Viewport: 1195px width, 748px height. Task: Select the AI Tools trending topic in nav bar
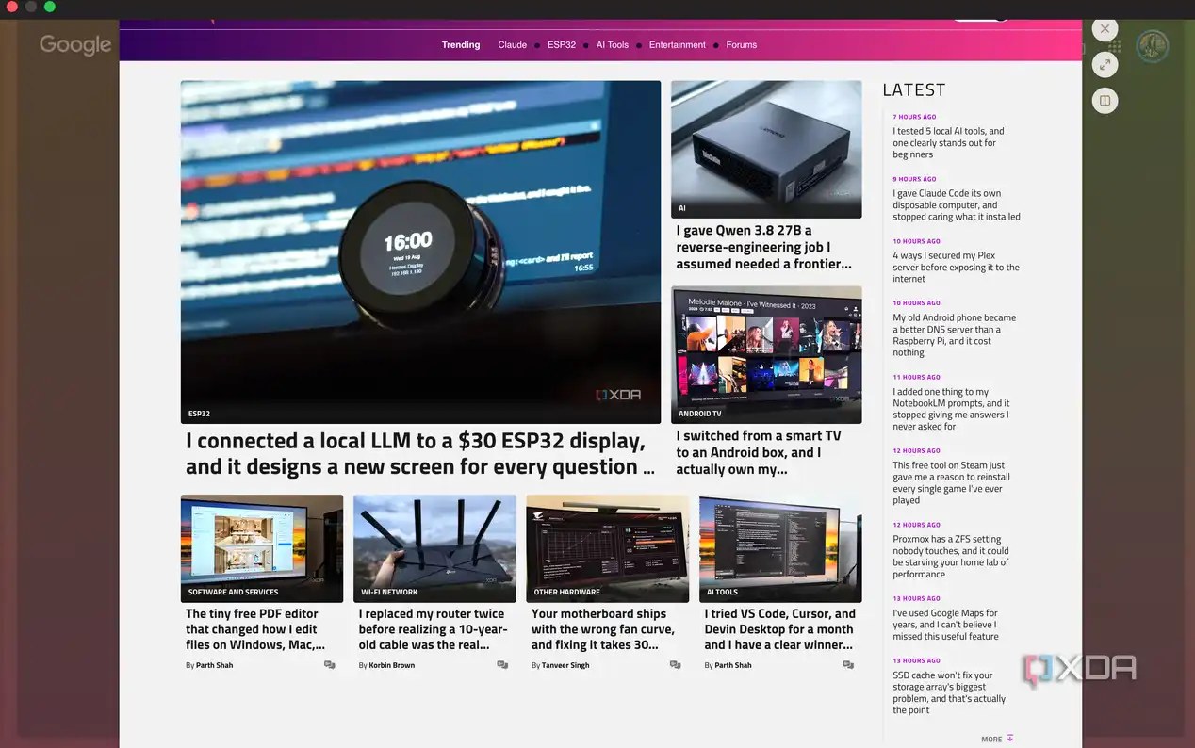tap(613, 45)
